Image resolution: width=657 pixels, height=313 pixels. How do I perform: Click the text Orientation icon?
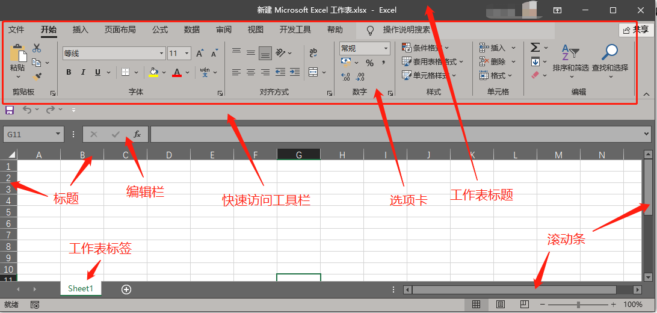[280, 53]
